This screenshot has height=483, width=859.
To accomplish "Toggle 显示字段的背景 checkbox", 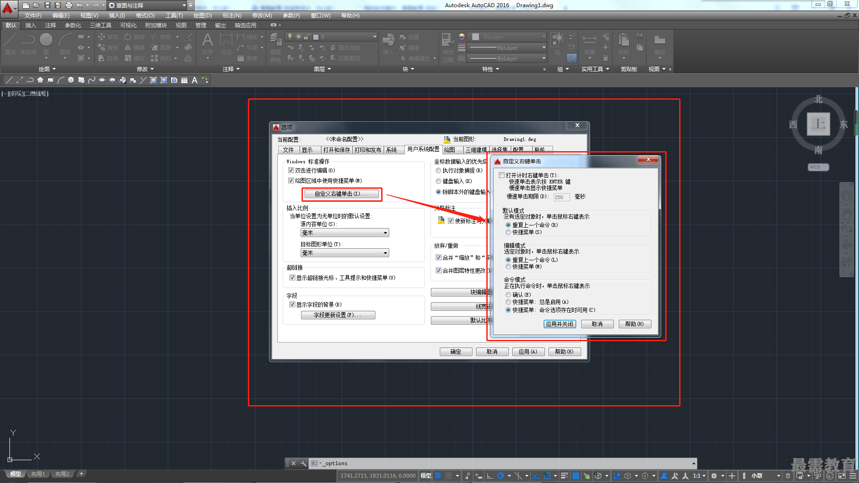I will (293, 305).
